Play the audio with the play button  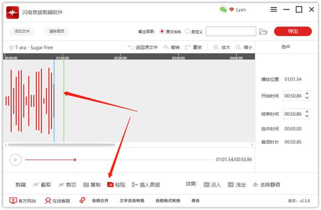16,160
